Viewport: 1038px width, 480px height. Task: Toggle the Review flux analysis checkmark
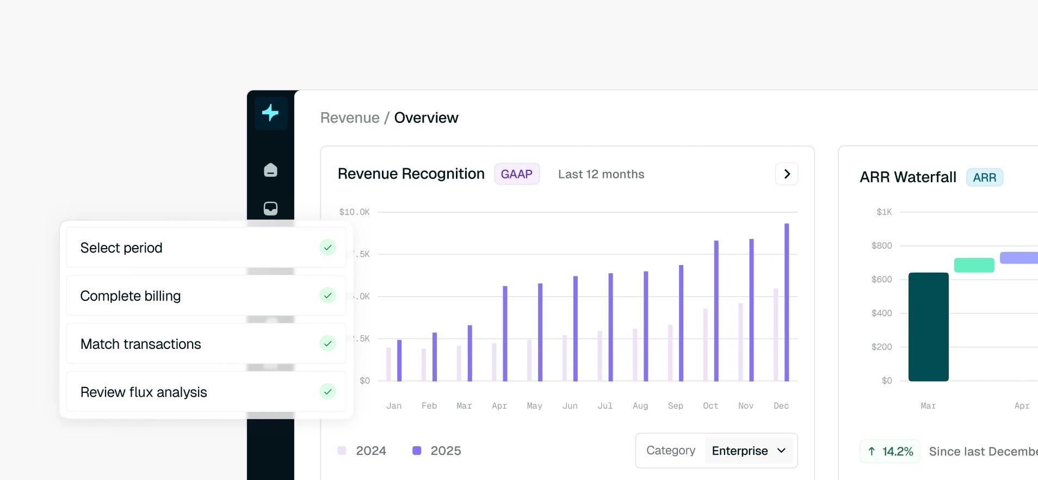pyautogui.click(x=328, y=392)
